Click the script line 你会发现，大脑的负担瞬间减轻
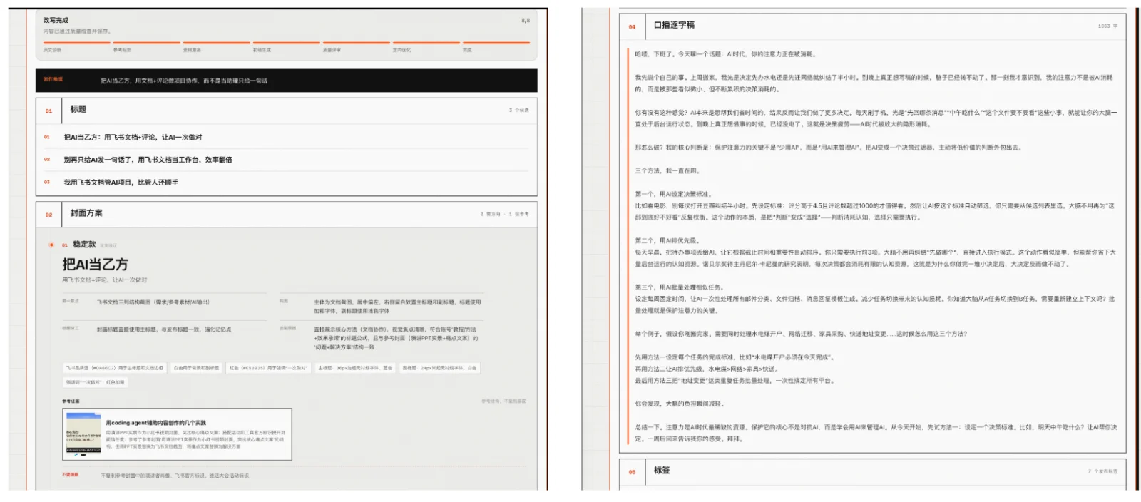This screenshot has width=1141, height=502. (680, 404)
